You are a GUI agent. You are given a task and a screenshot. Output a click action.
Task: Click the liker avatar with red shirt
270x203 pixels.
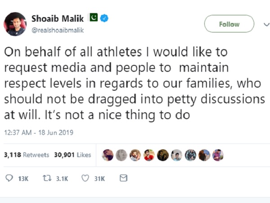pos(149,155)
